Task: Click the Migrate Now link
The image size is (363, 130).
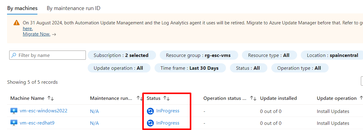Action: [36, 34]
